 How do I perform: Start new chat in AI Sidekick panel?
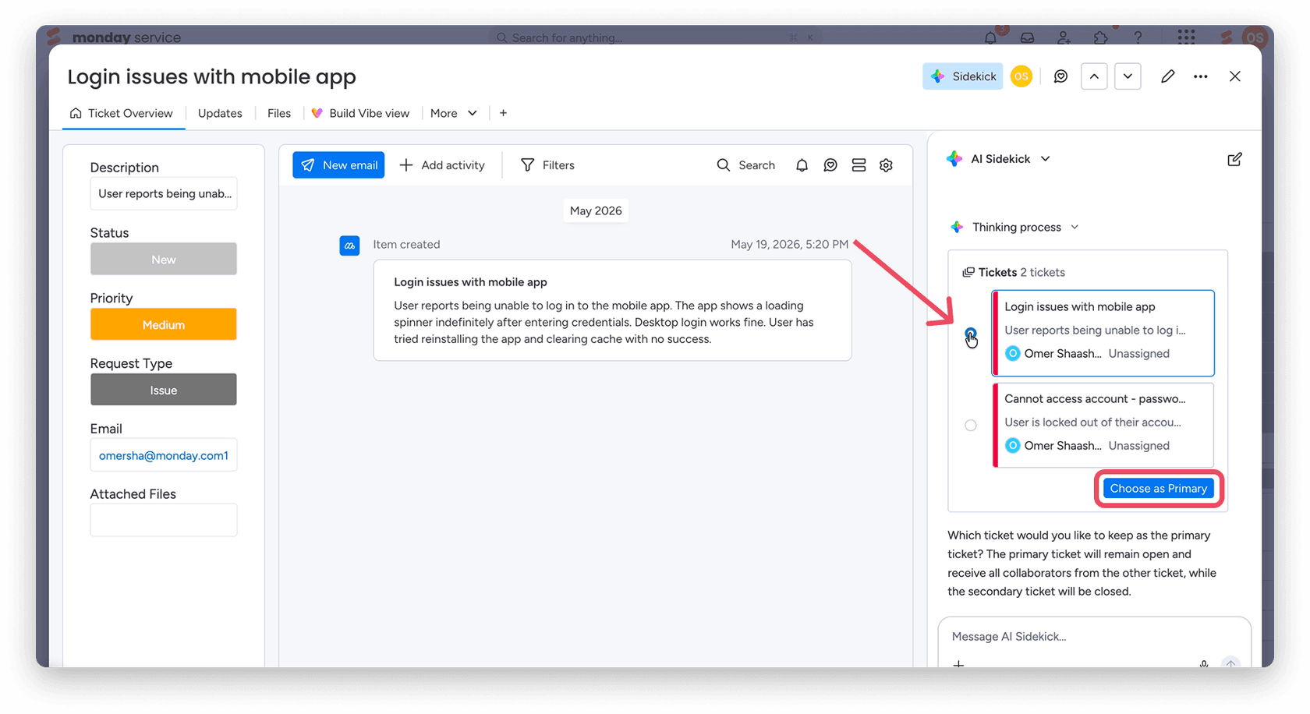click(x=1234, y=159)
